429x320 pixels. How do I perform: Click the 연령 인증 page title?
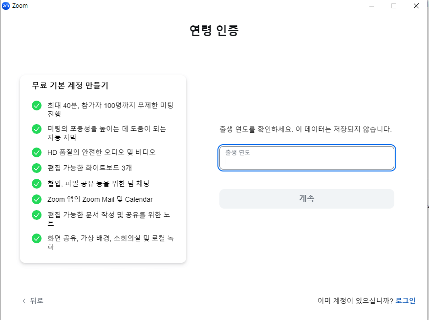(x=214, y=30)
